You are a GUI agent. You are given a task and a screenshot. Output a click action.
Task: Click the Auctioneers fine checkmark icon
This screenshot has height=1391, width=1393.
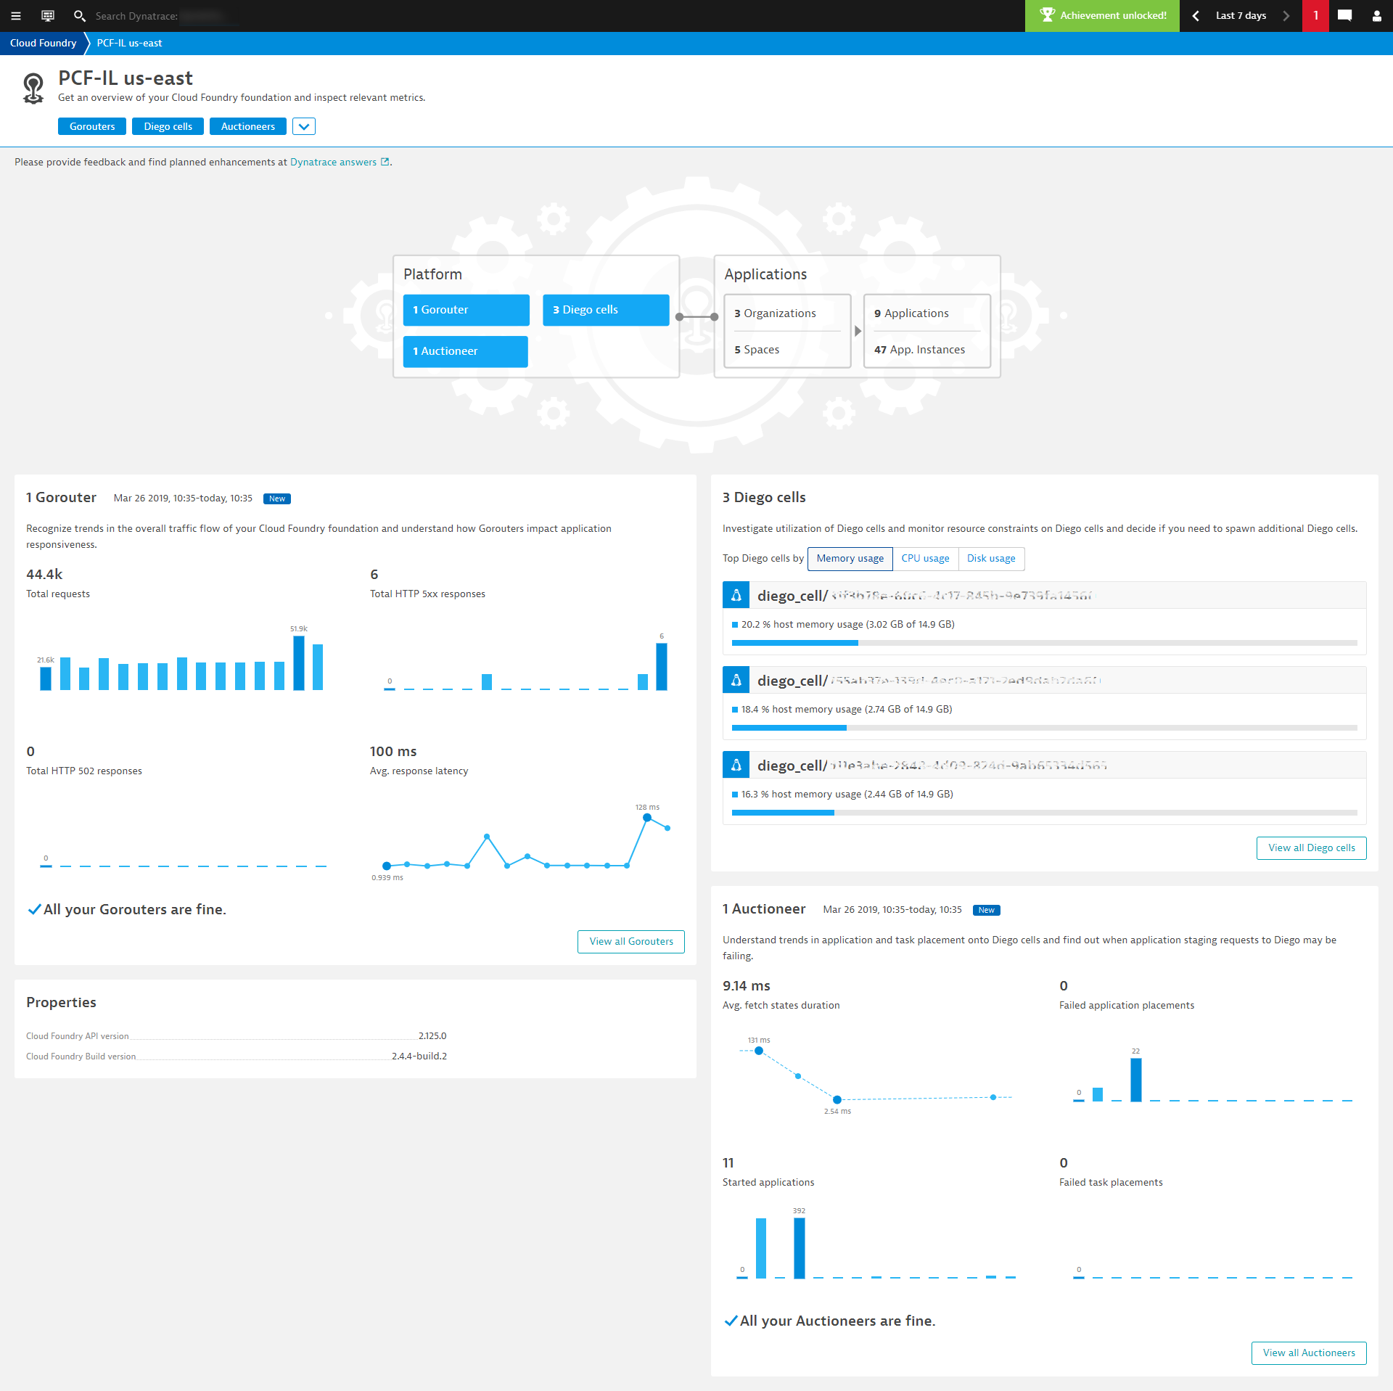coord(731,1321)
